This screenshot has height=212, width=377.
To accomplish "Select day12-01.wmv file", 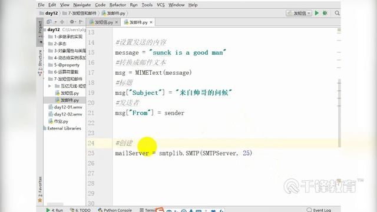I will [64, 107].
